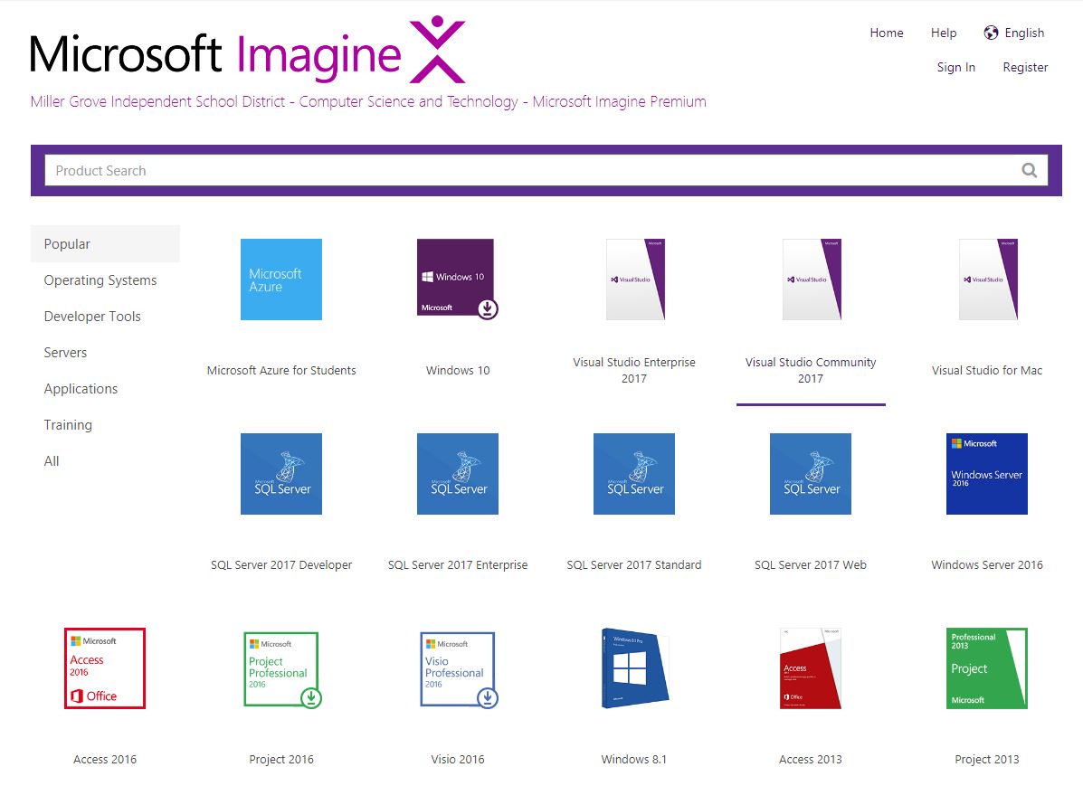This screenshot has width=1083, height=805.
Task: Open the SQL Server 2017 Enterprise icon
Action: point(457,474)
